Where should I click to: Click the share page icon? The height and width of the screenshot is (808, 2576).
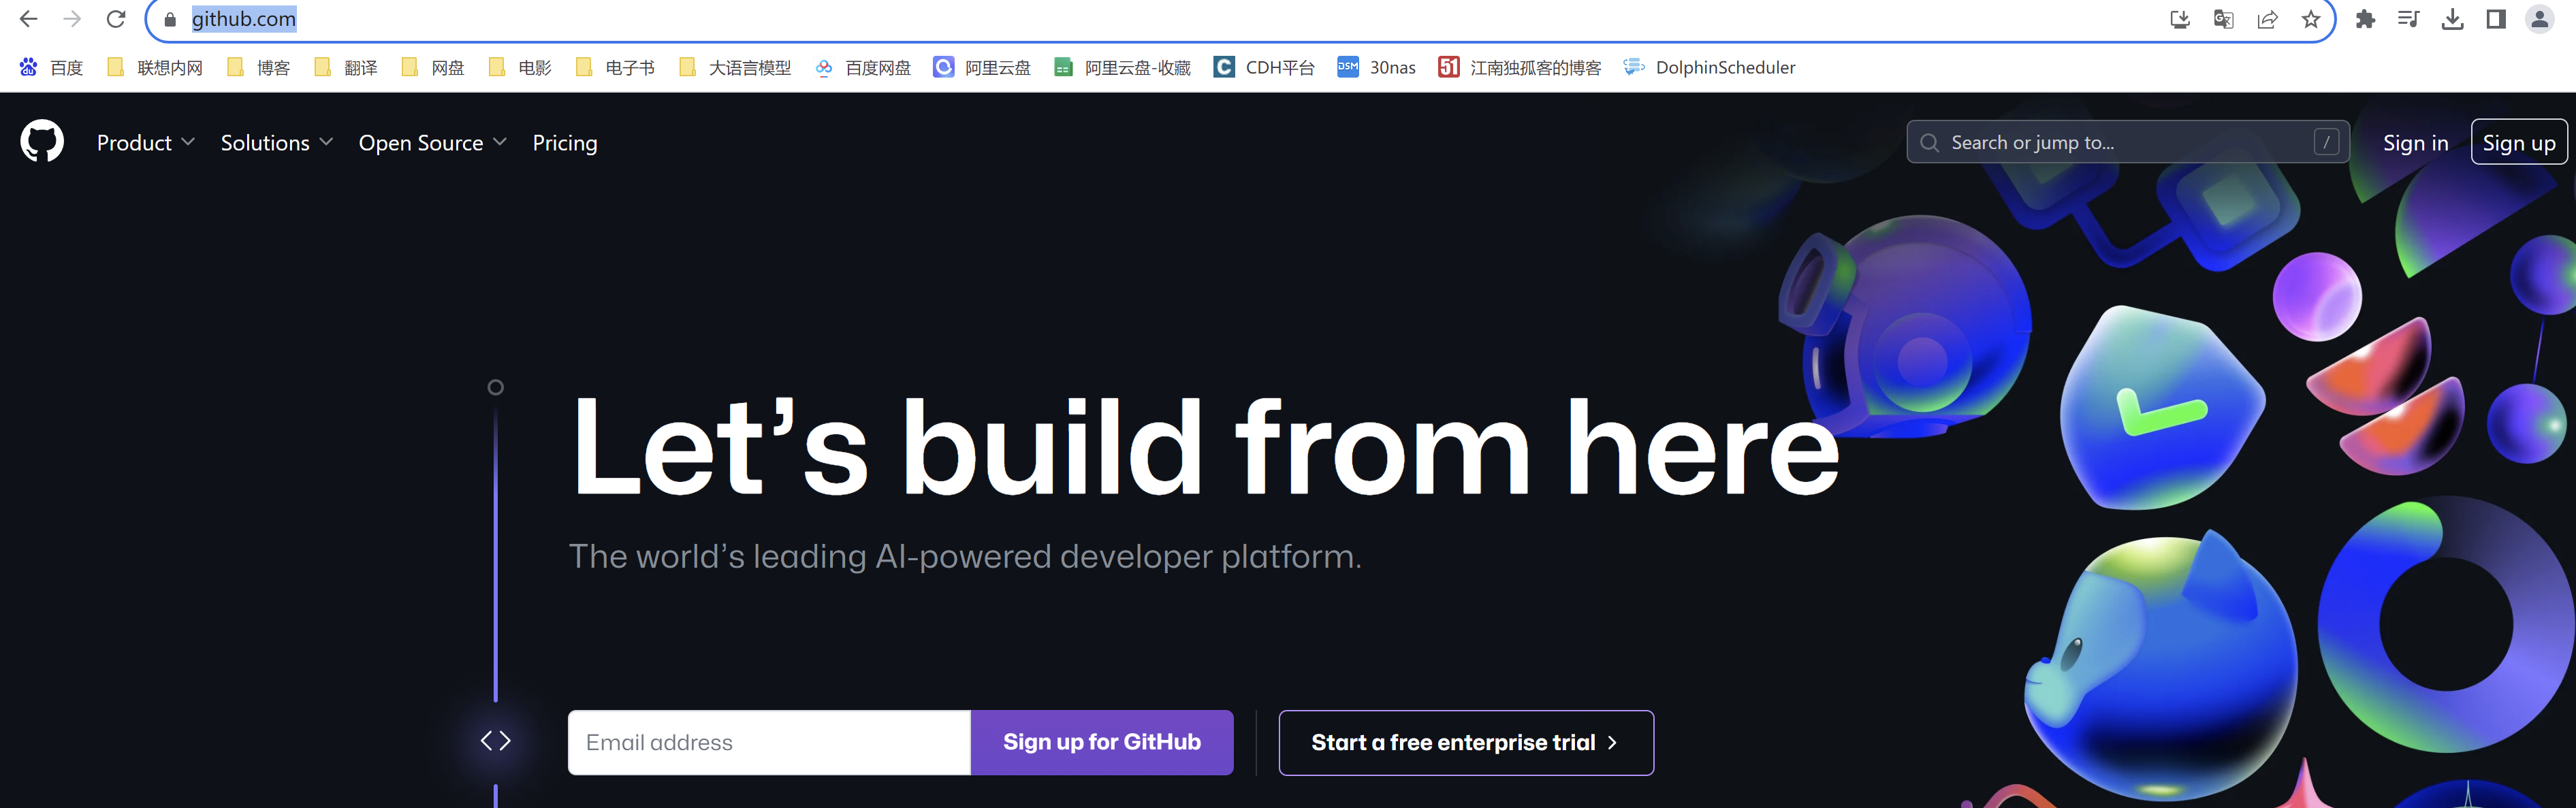coord(2267,19)
